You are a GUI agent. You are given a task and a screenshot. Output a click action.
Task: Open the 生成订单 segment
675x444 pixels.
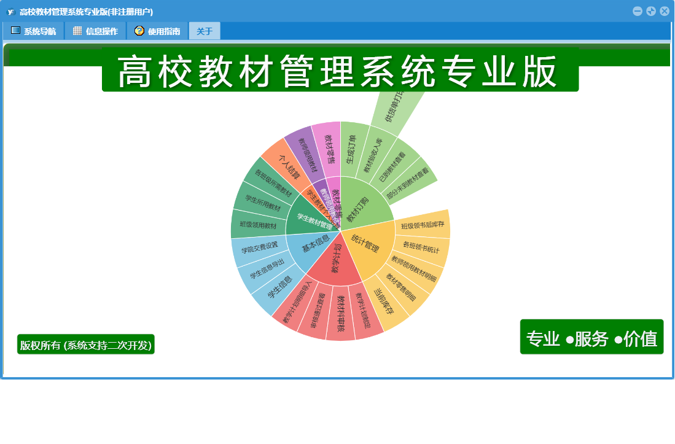pos(352,150)
